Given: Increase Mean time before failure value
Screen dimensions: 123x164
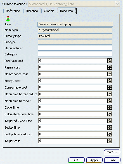Looking at the screenshot, I should [x=110, y=93].
